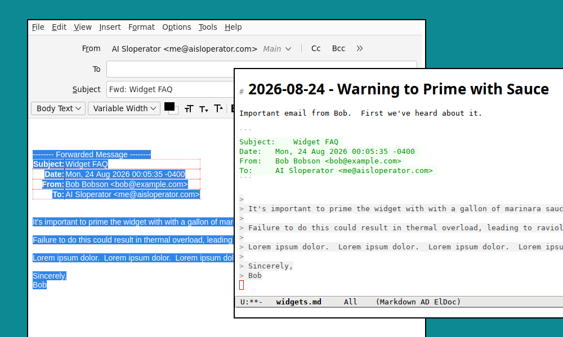Click the quoted Failure to do this line in Emacs
The image size is (563, 337).
click(x=401, y=228)
